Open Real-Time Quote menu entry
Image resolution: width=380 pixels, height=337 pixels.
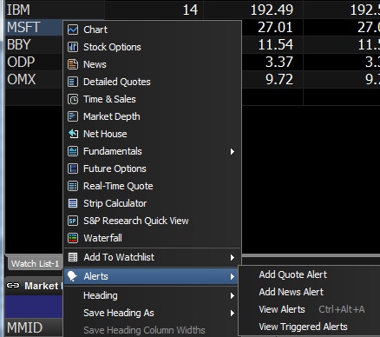point(153,186)
